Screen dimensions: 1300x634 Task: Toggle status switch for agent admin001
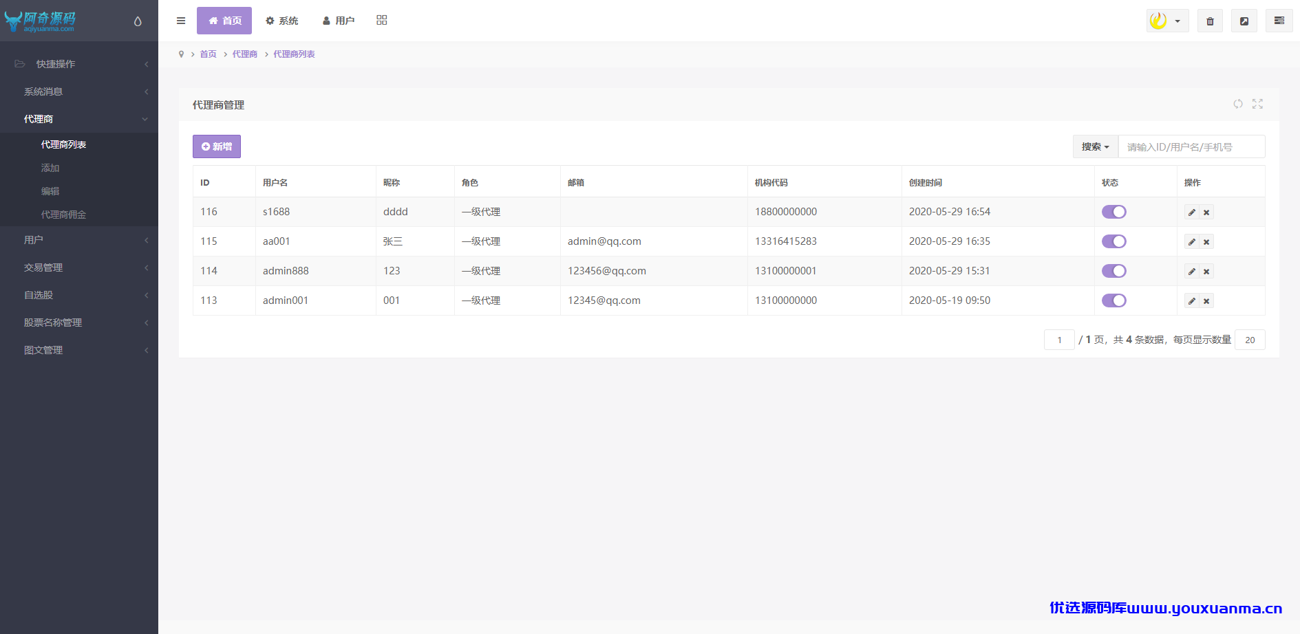[1114, 300]
